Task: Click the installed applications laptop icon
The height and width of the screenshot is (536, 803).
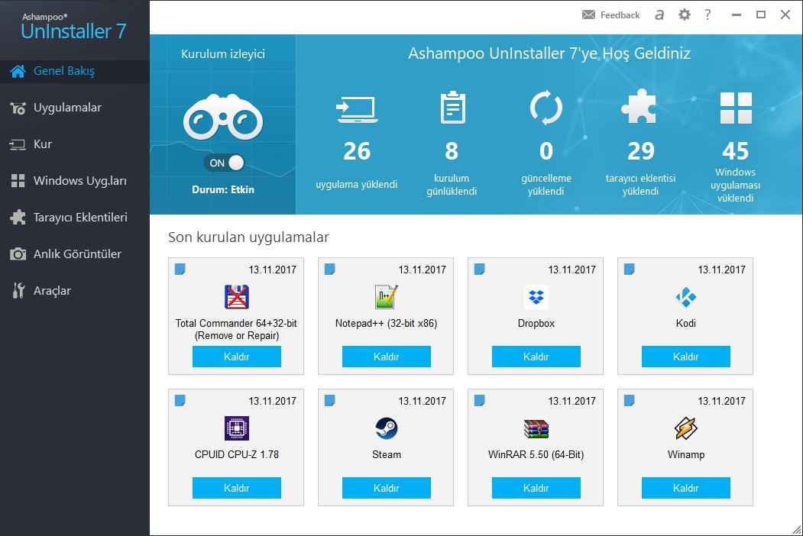Action: (x=356, y=109)
